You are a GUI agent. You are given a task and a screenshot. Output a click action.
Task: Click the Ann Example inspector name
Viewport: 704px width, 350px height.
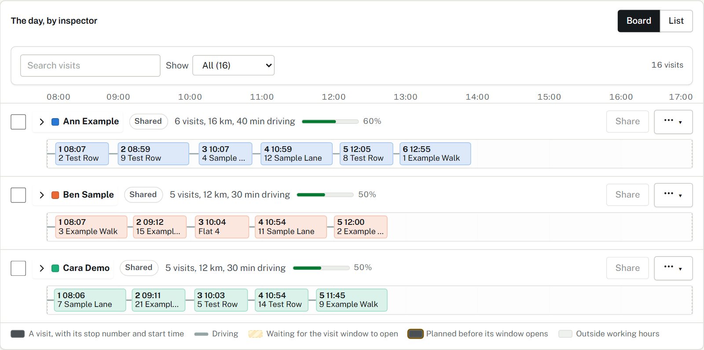(91, 121)
